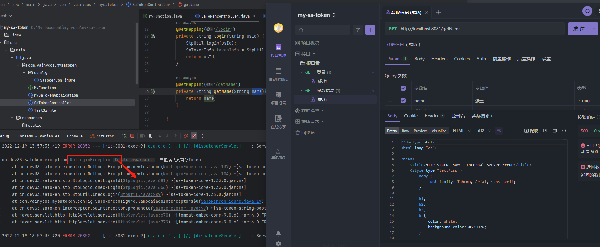Switch to Threads & Variables debug tab
600x247 pixels.
(x=38, y=136)
